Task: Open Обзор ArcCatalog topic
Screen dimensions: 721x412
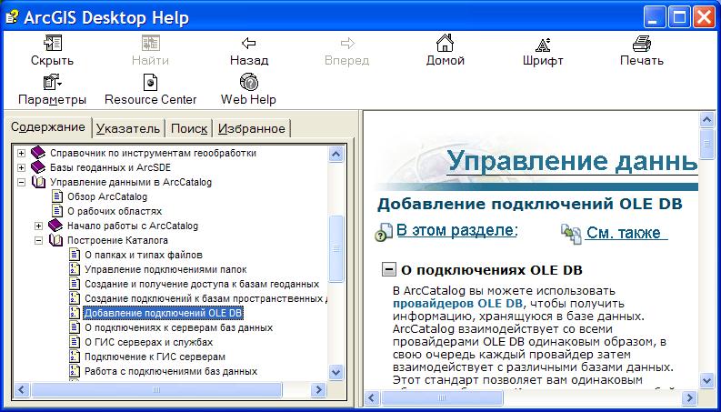Action: click(x=107, y=196)
